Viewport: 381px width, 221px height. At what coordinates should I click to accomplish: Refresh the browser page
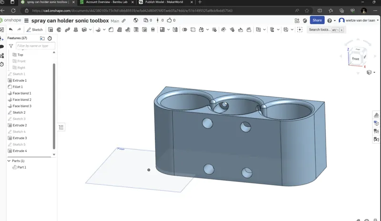click(13, 10)
